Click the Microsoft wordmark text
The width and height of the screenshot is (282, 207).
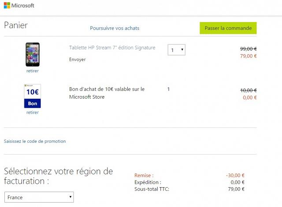24,6
